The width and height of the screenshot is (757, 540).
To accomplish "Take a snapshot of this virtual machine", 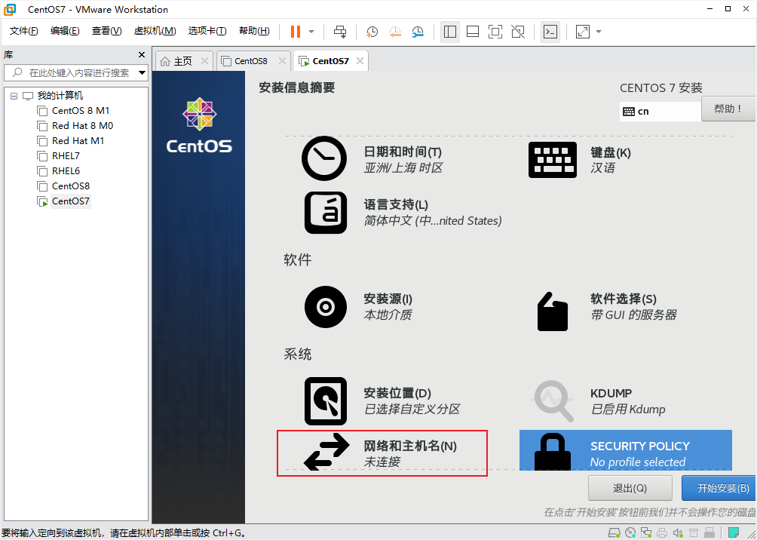I will coord(372,32).
